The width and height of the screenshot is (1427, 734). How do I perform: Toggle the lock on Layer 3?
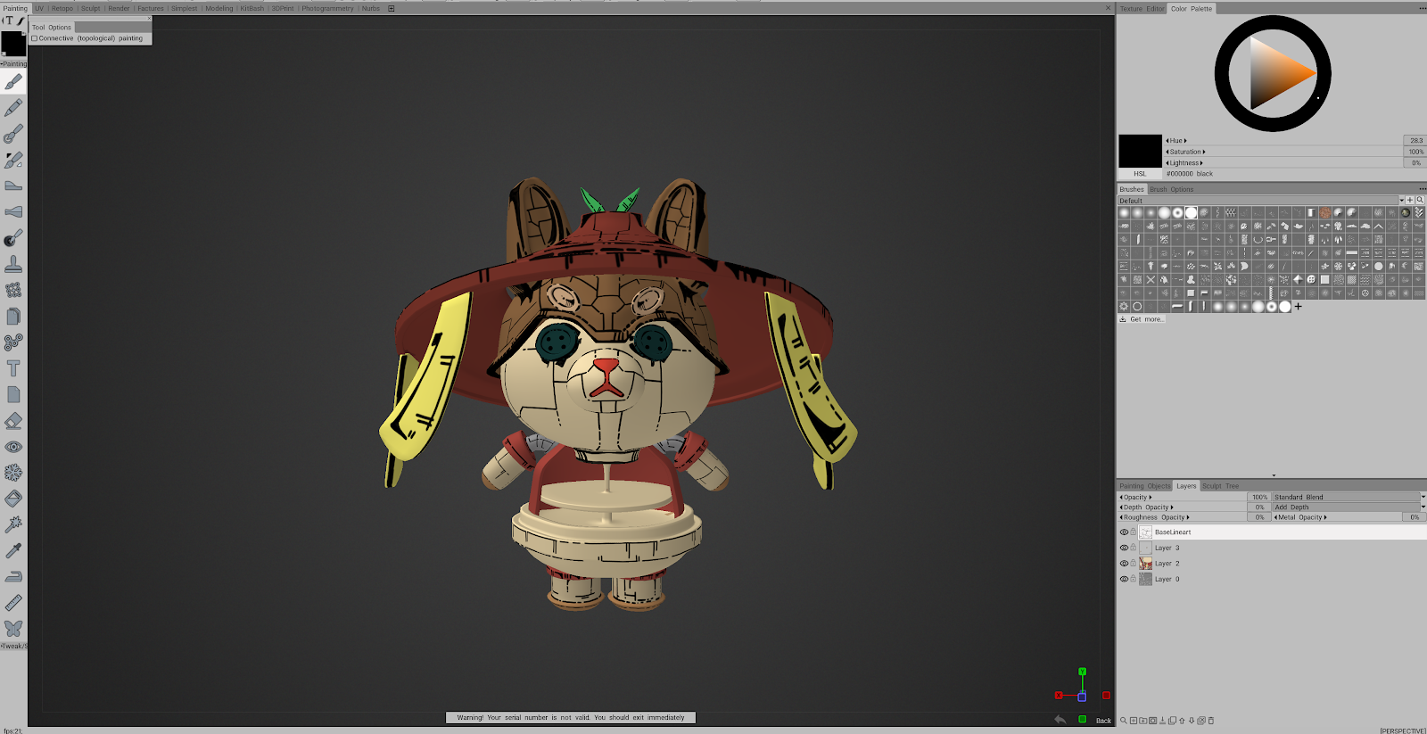coord(1134,548)
